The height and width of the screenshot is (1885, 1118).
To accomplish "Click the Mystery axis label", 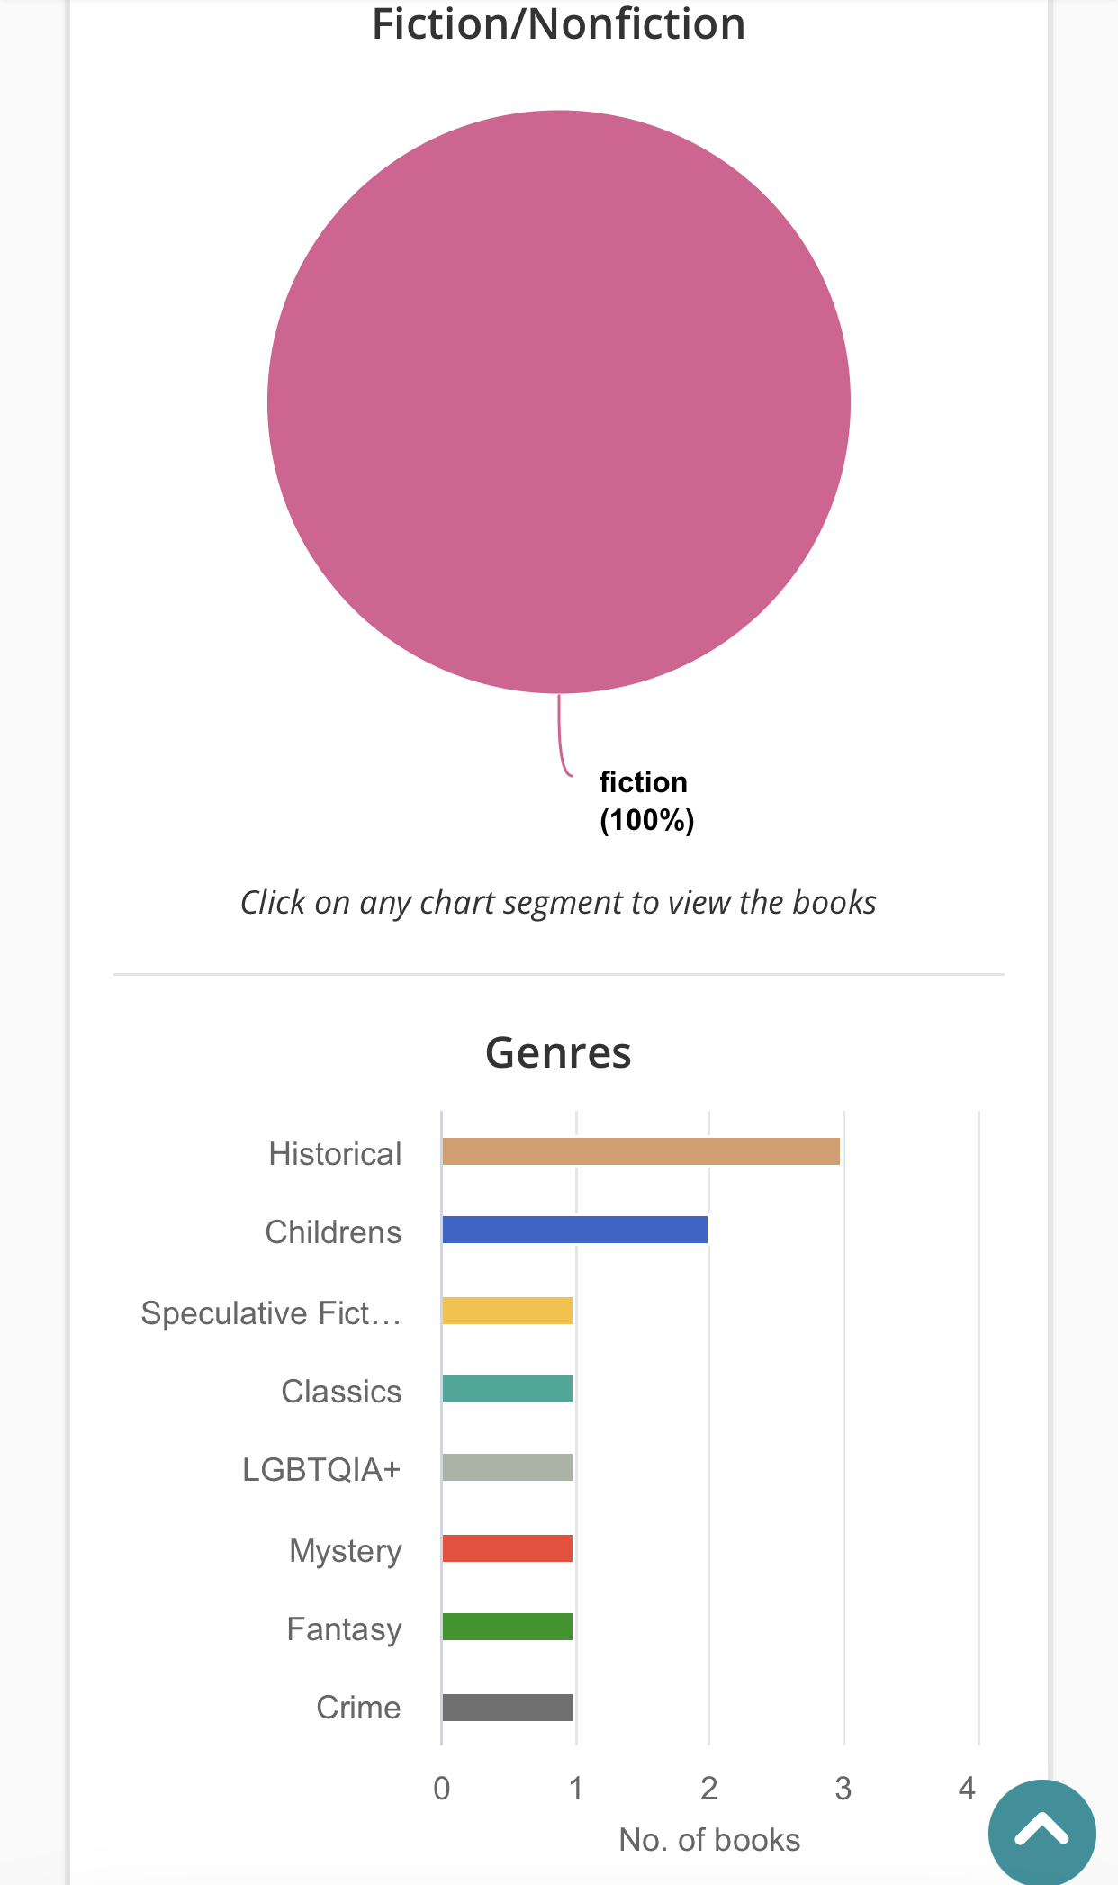I will pos(346,1551).
